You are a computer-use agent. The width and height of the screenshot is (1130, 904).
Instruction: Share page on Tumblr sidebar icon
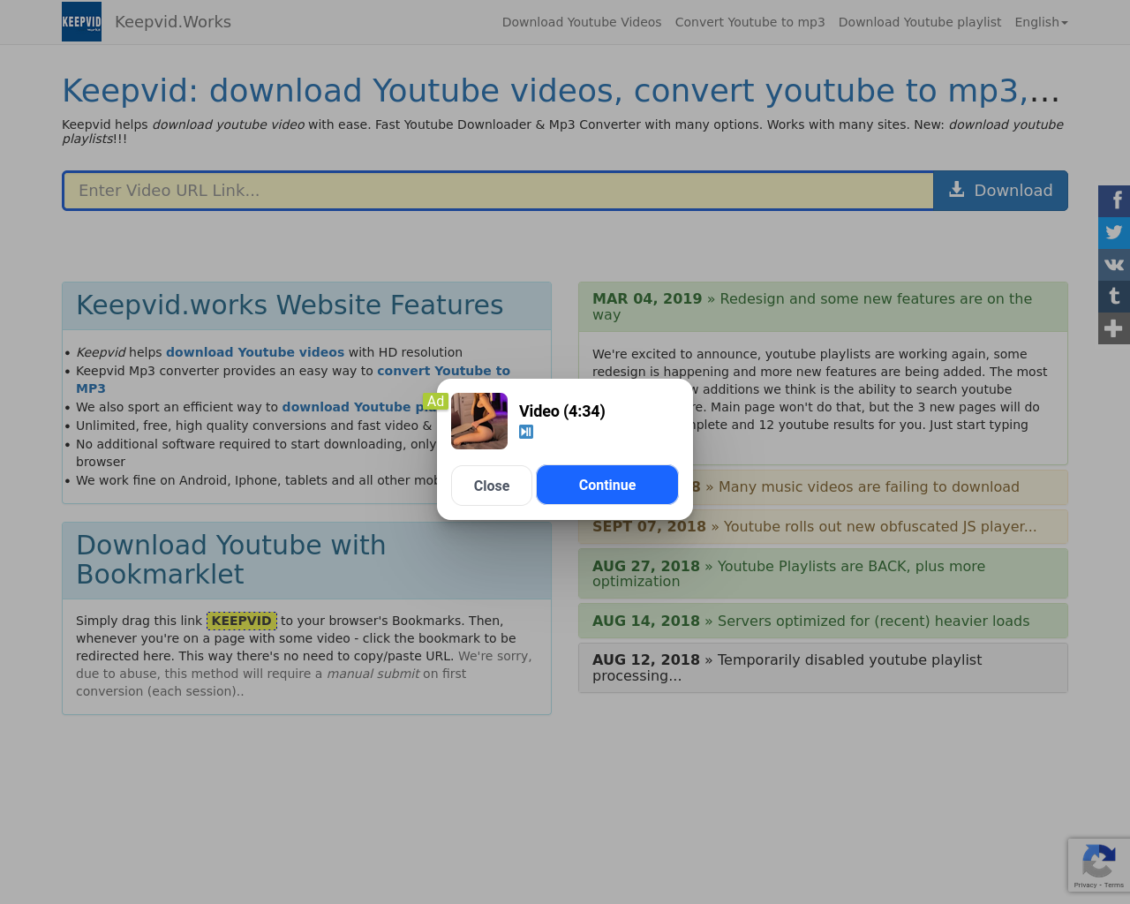click(x=1114, y=297)
